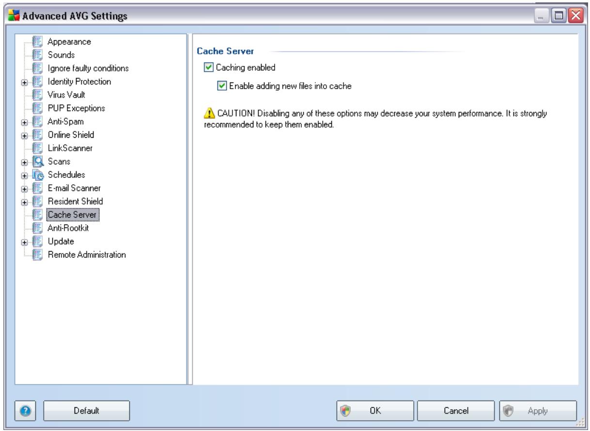The width and height of the screenshot is (590, 431).
Task: Select Sounds in settings tree
Action: [x=61, y=55]
